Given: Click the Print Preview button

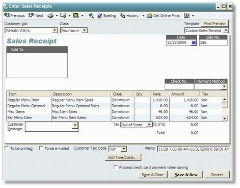Looking at the screenshot, I should [x=215, y=24].
